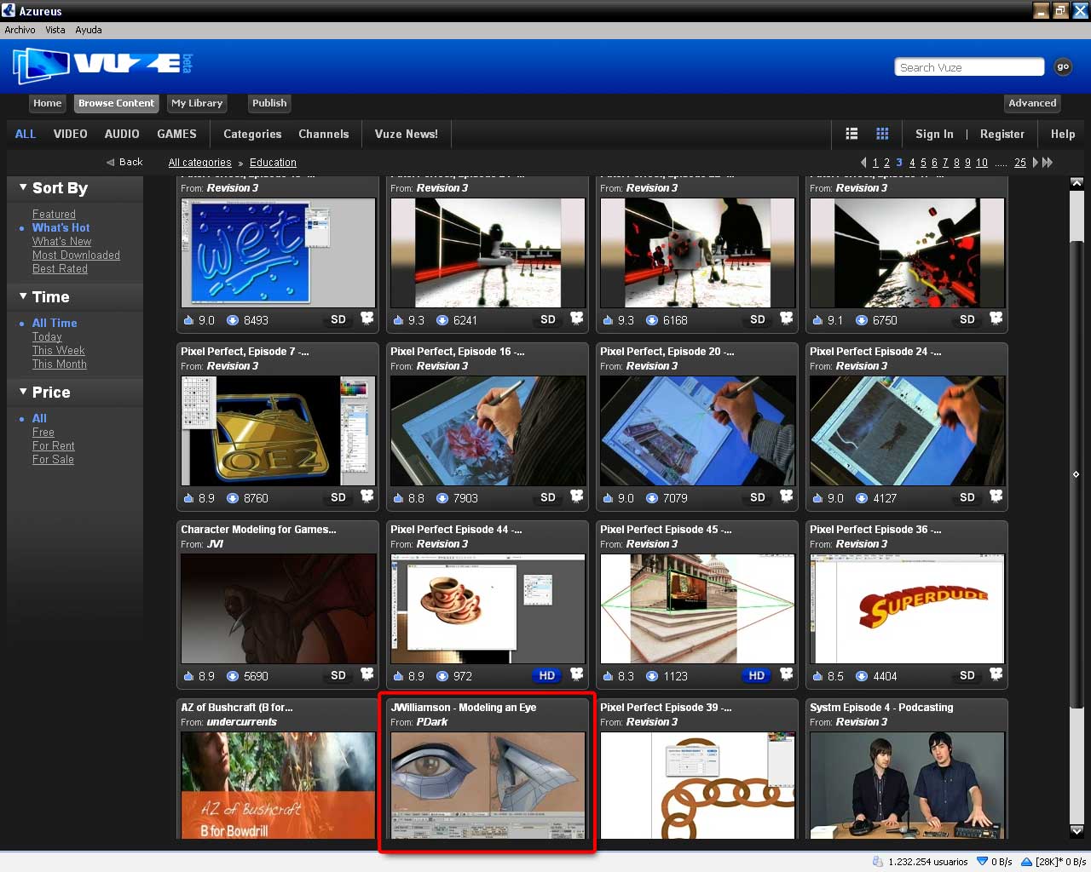Click the camera icon on Pixel Perfect Episode 7

tap(367, 496)
